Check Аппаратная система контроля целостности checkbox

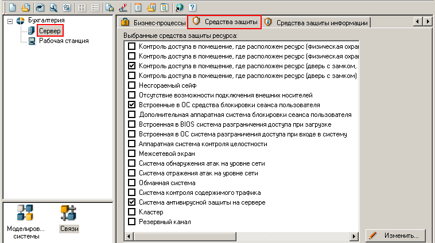[x=131, y=143]
